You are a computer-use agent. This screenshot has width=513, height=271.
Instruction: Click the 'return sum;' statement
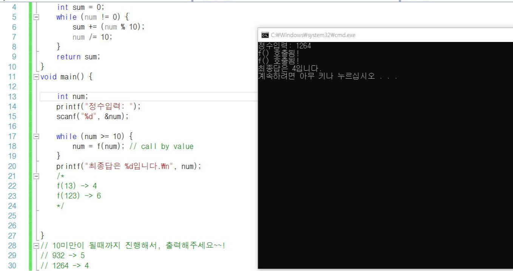pos(79,57)
